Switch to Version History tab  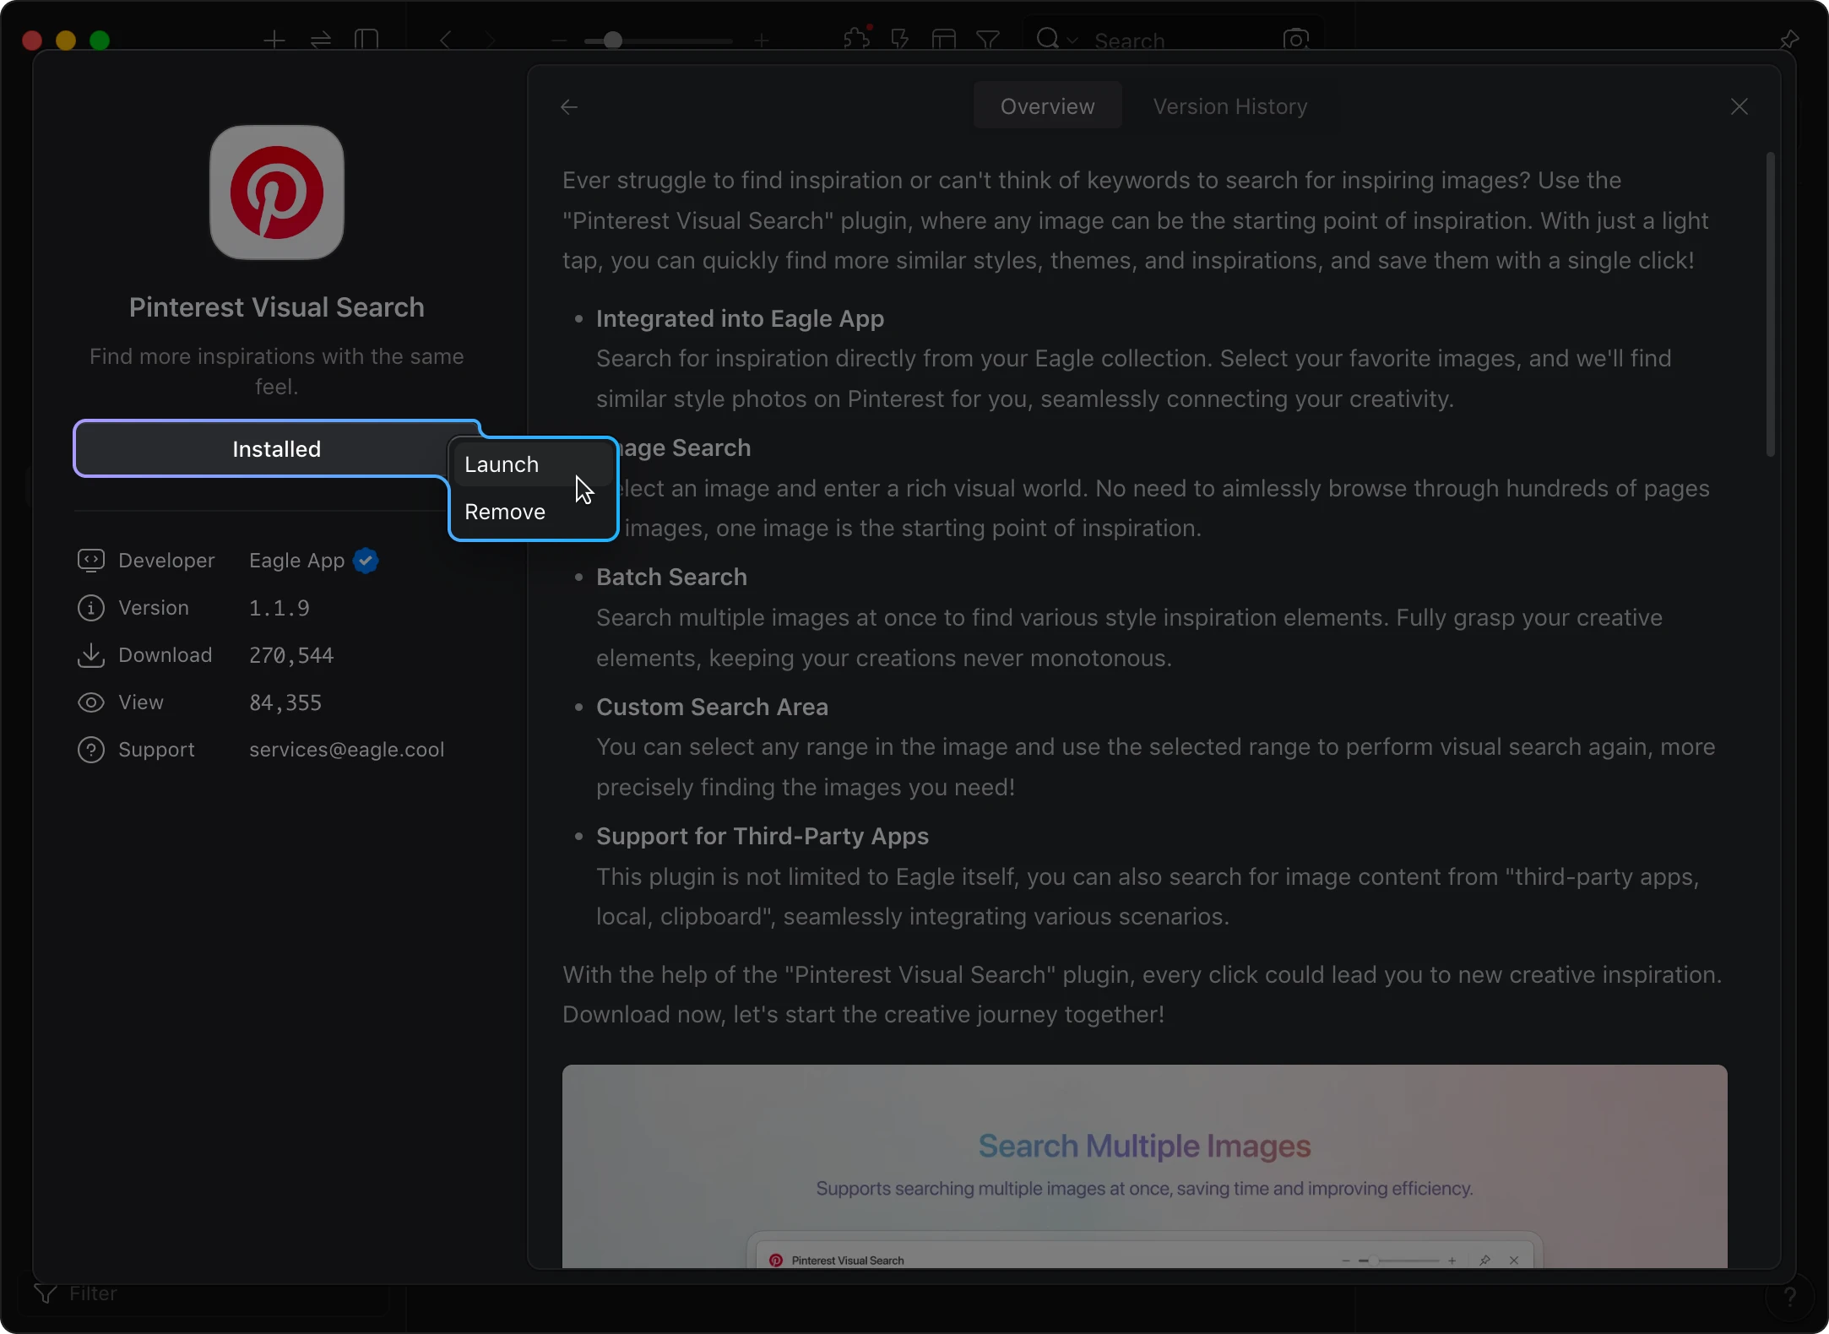pos(1229,106)
